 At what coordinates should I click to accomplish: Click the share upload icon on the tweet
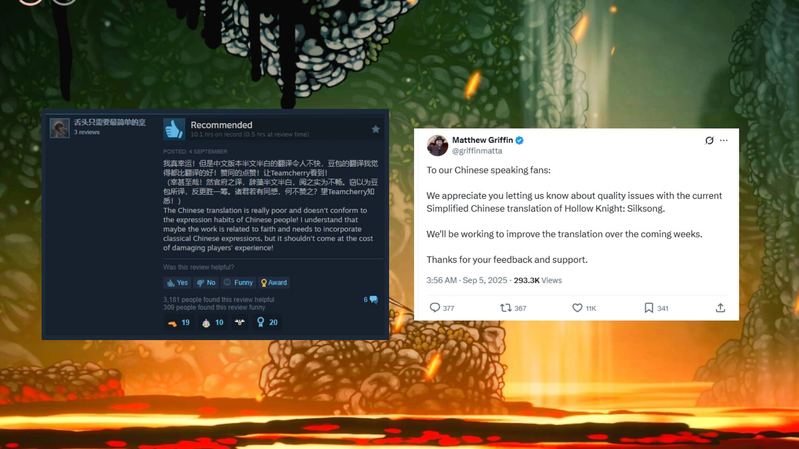click(720, 308)
